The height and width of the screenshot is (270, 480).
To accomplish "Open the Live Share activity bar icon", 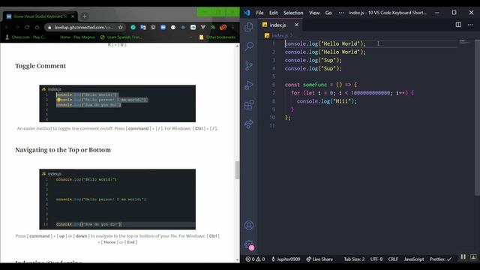I will [249, 124].
